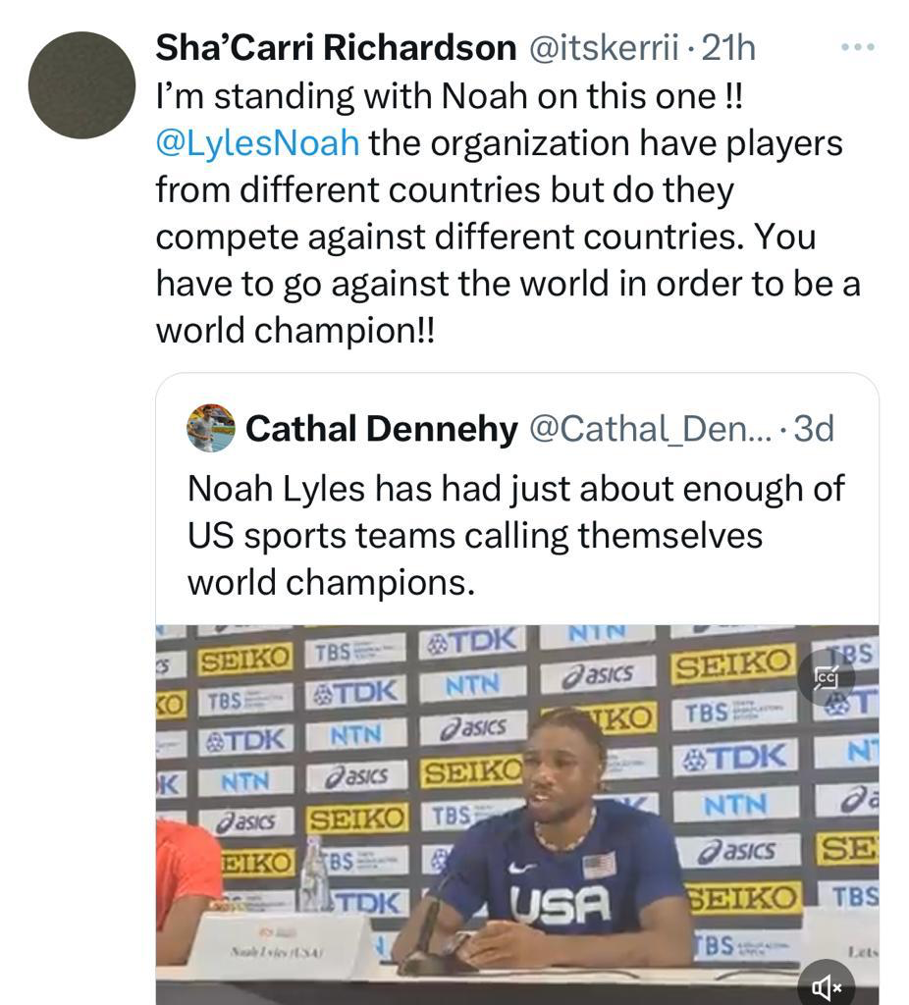Unmute the video with the speaker icon
The height and width of the screenshot is (1005, 909).
coord(826,985)
